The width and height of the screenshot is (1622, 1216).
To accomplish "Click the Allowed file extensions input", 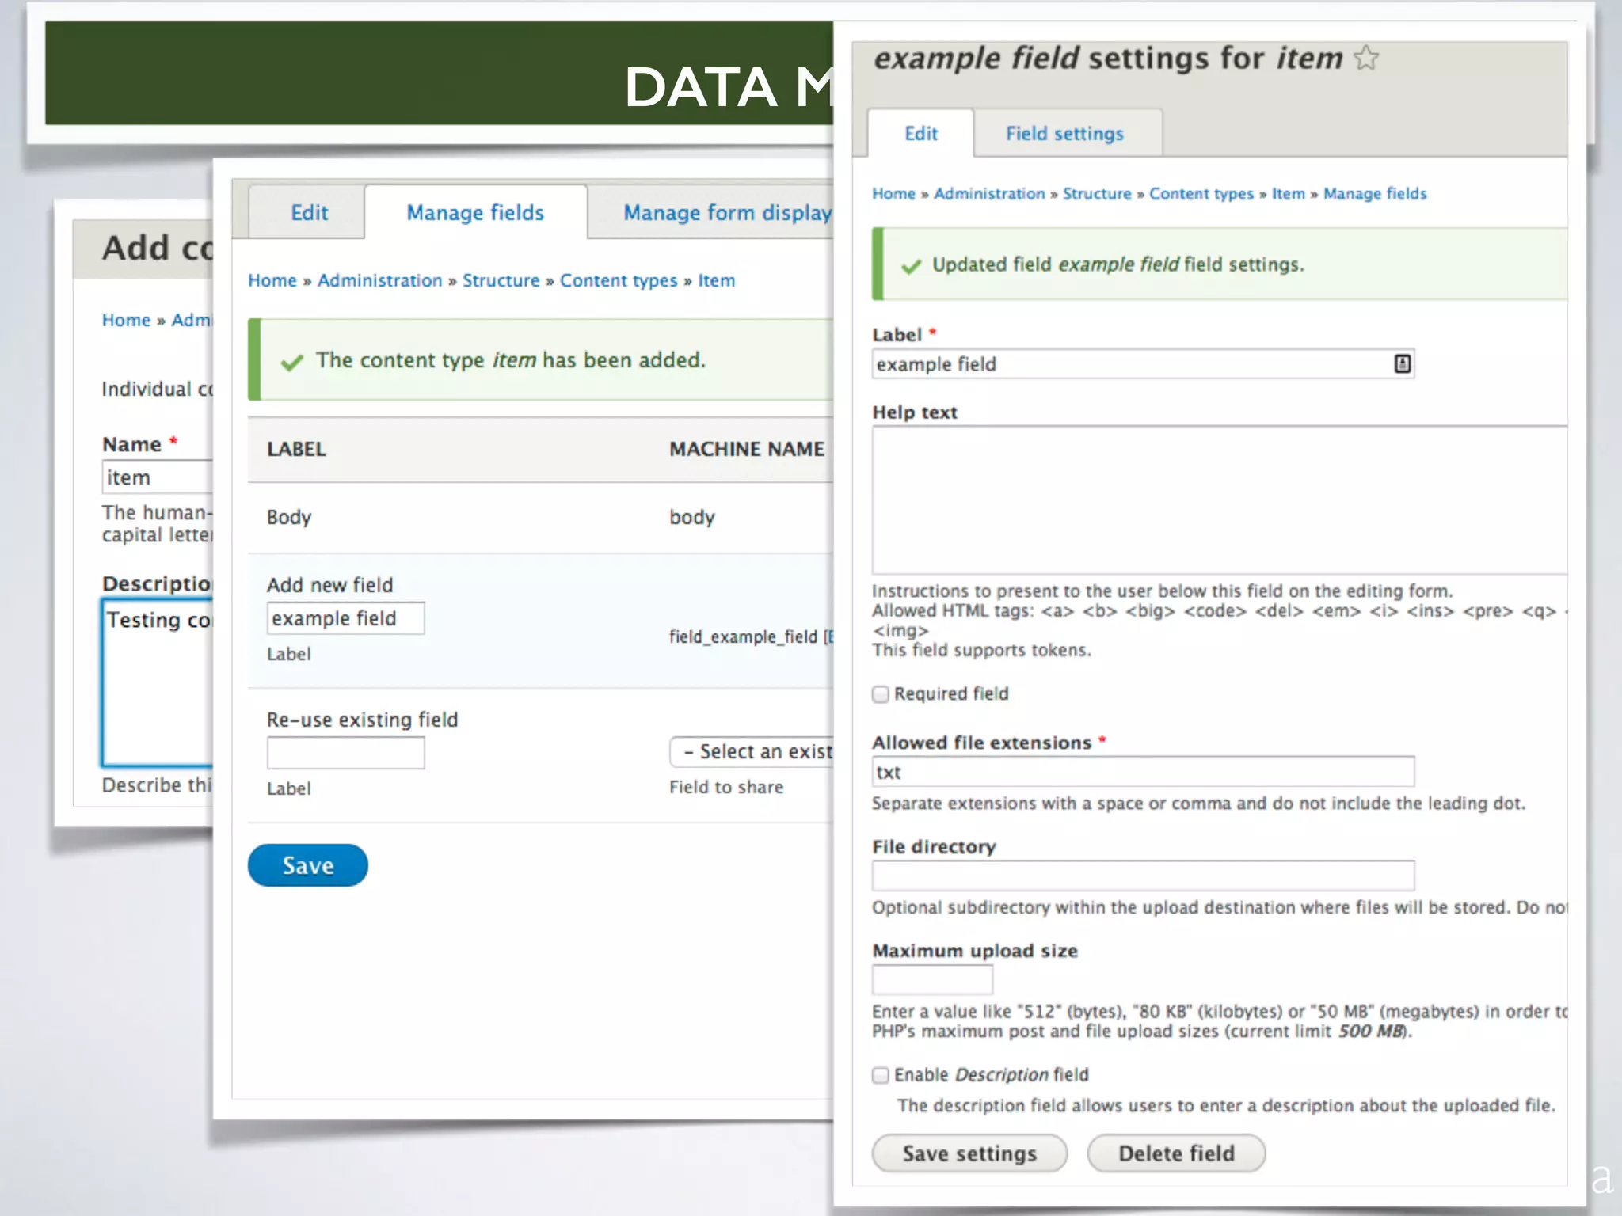I will (x=1142, y=772).
